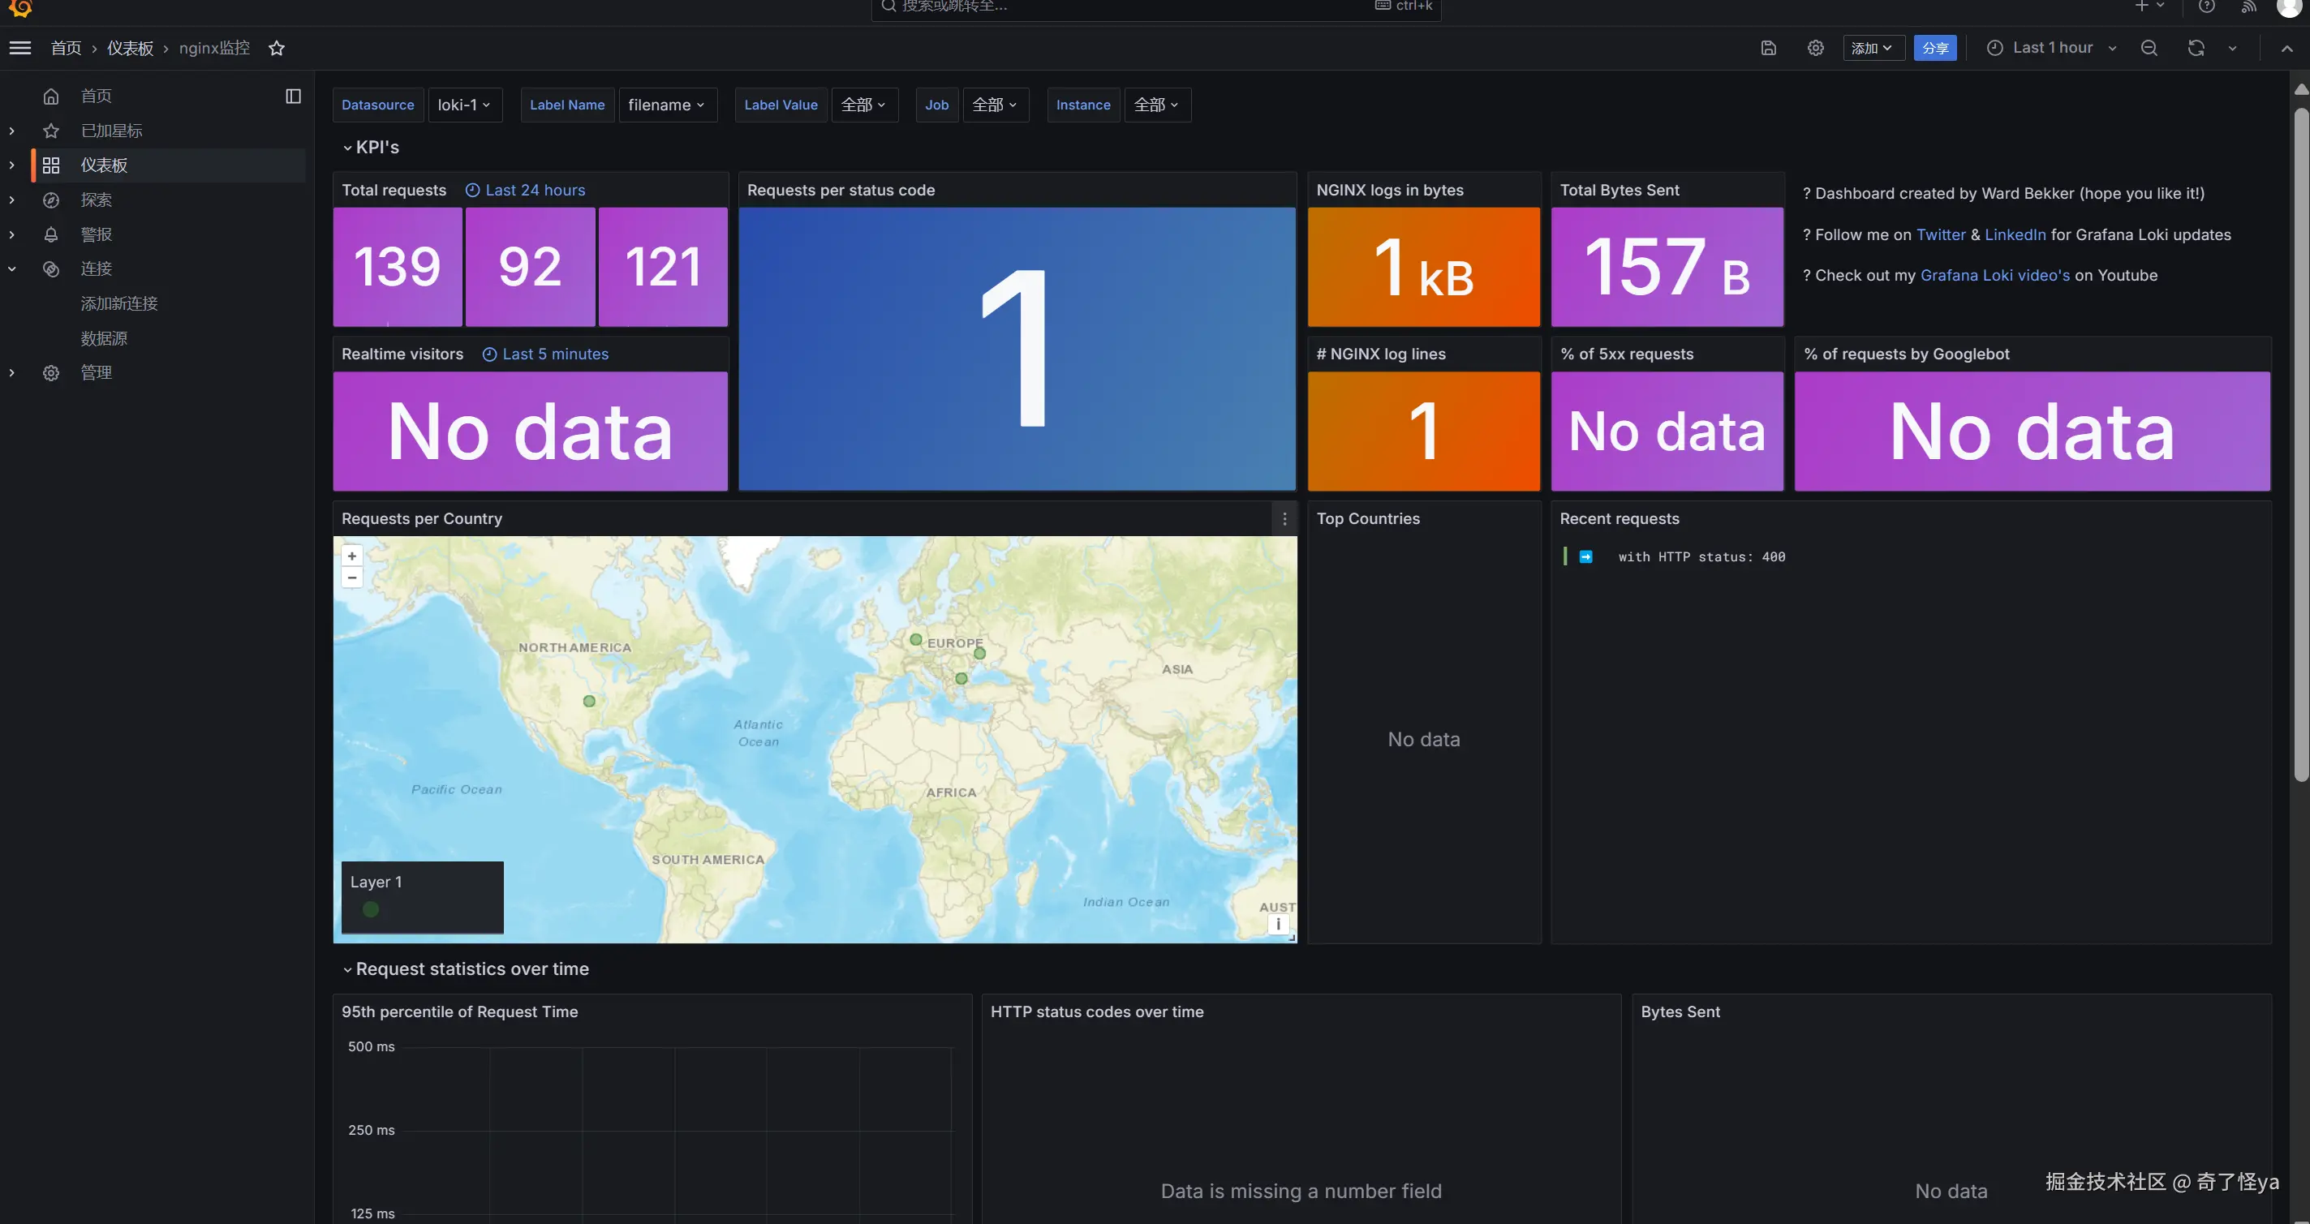2310x1224 pixels.
Task: Star the nginx监控 dashboard
Action: click(x=276, y=49)
